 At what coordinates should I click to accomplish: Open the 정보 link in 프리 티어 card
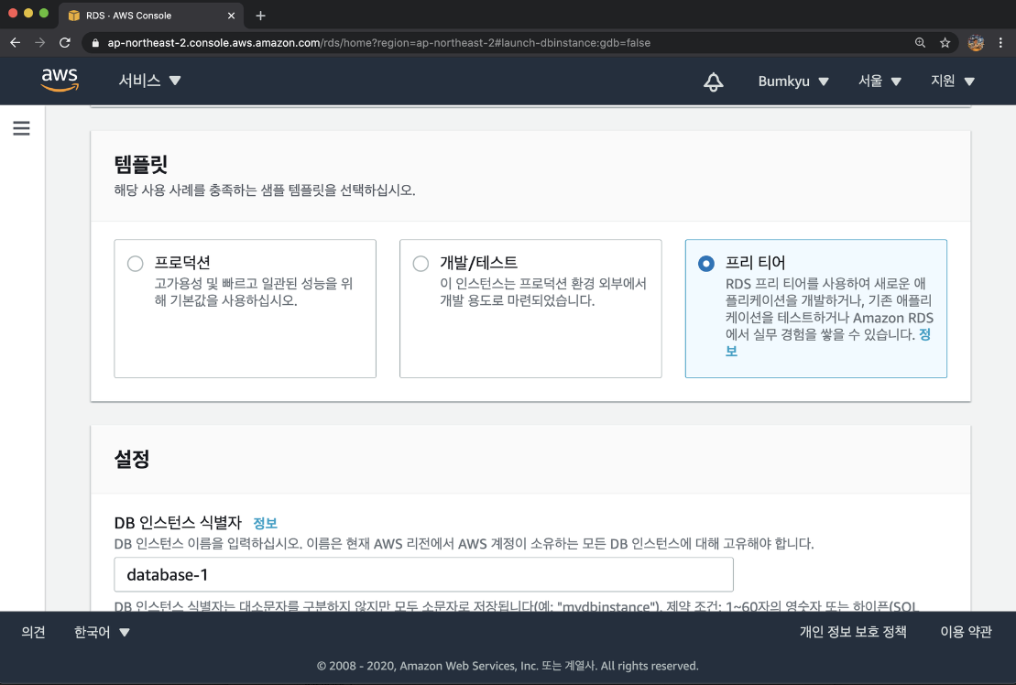[924, 335]
